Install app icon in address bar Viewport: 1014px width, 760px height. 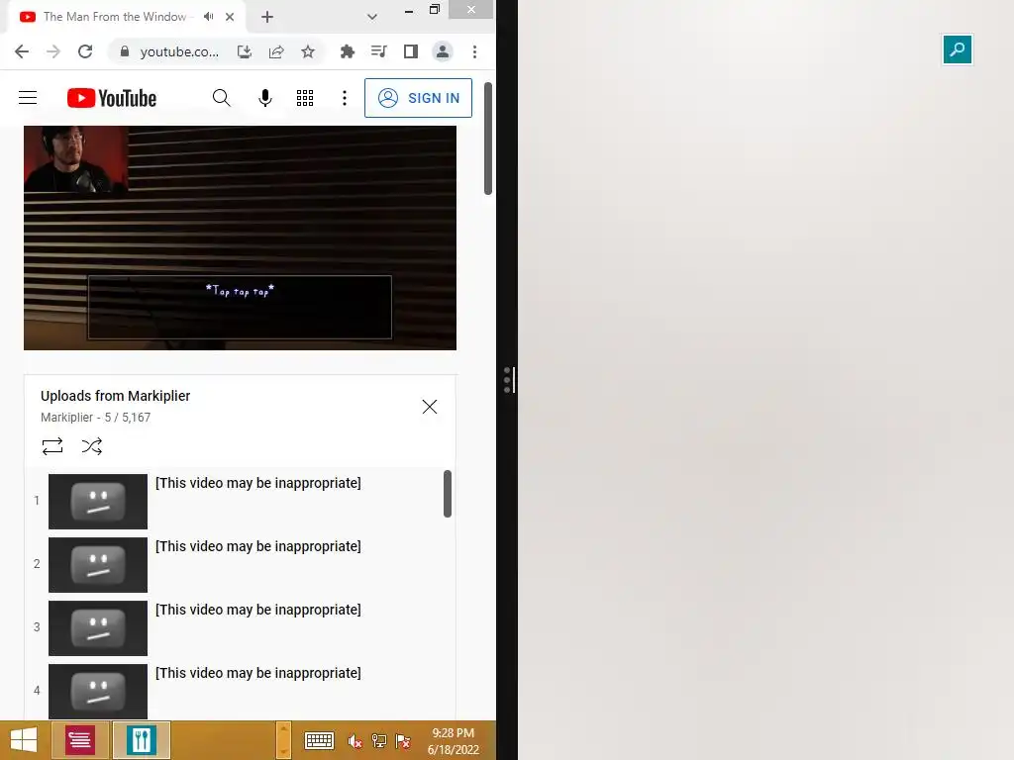(x=245, y=51)
